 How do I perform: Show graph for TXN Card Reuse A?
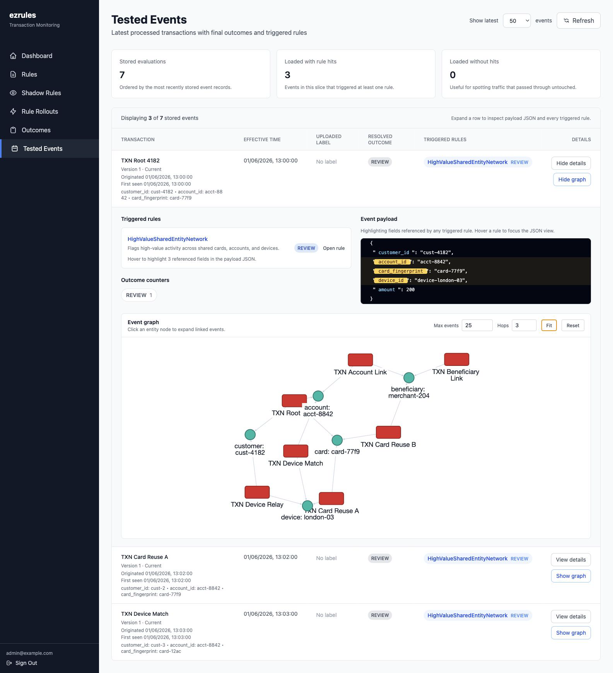[x=571, y=576]
